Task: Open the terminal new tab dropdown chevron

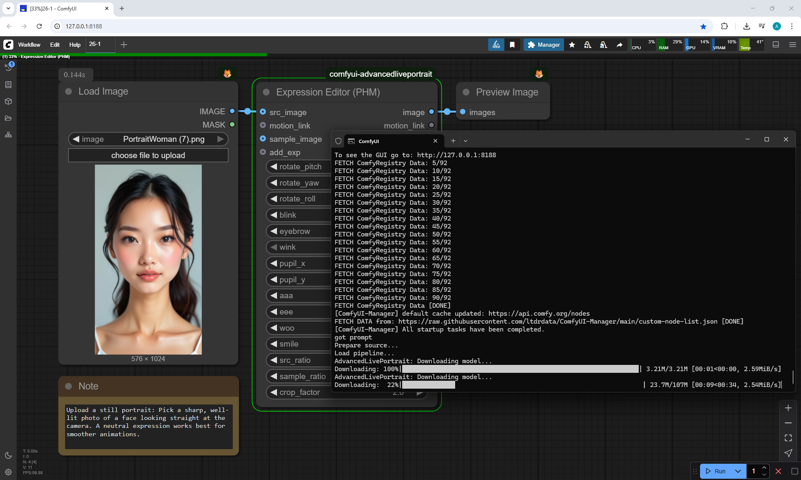Action: pos(466,141)
